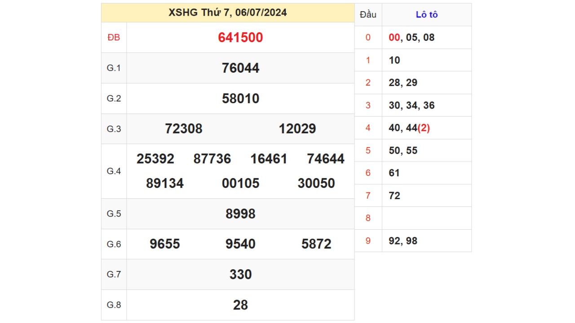
Task: Select fourth prize number 74644
Action: [326, 159]
